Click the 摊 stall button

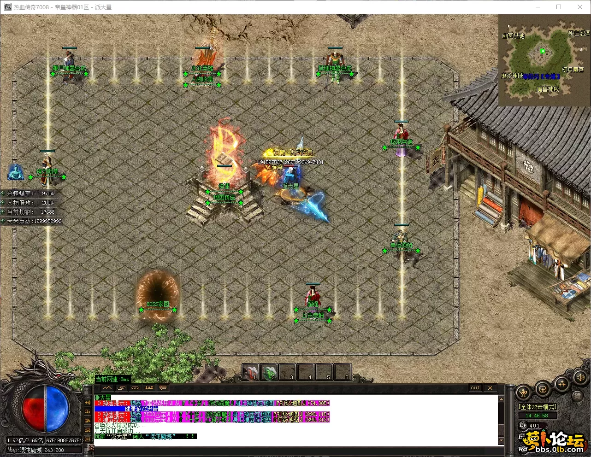click(x=578, y=396)
